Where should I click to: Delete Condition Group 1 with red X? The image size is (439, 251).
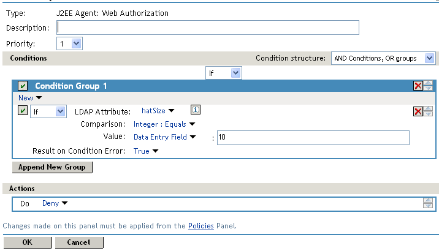[418, 86]
